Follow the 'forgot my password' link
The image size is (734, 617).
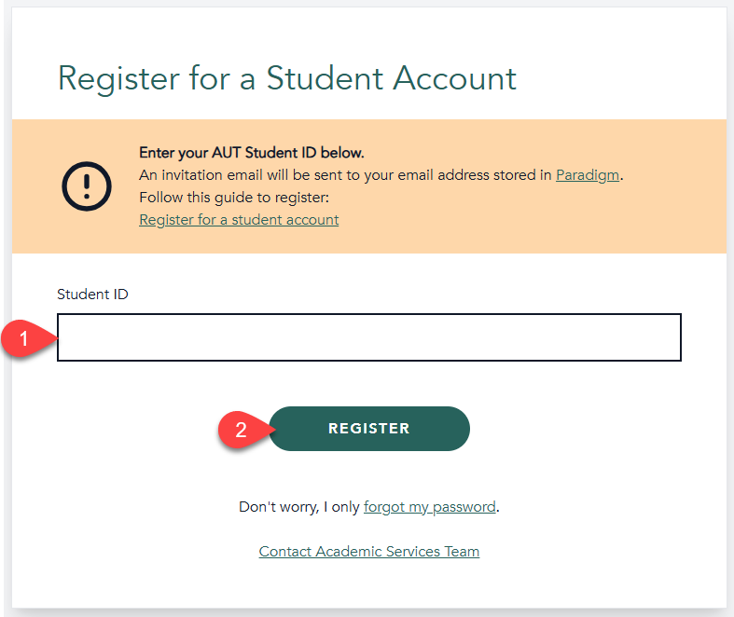429,507
